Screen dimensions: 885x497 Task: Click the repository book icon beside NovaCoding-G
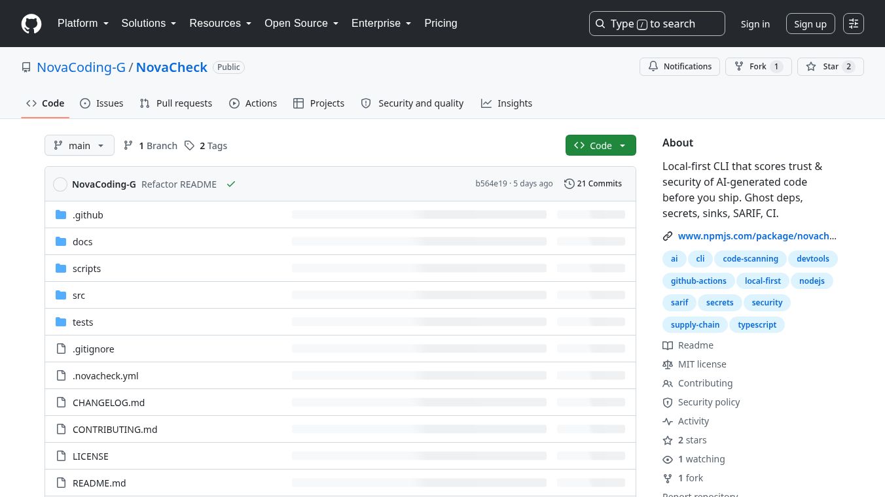(x=26, y=67)
